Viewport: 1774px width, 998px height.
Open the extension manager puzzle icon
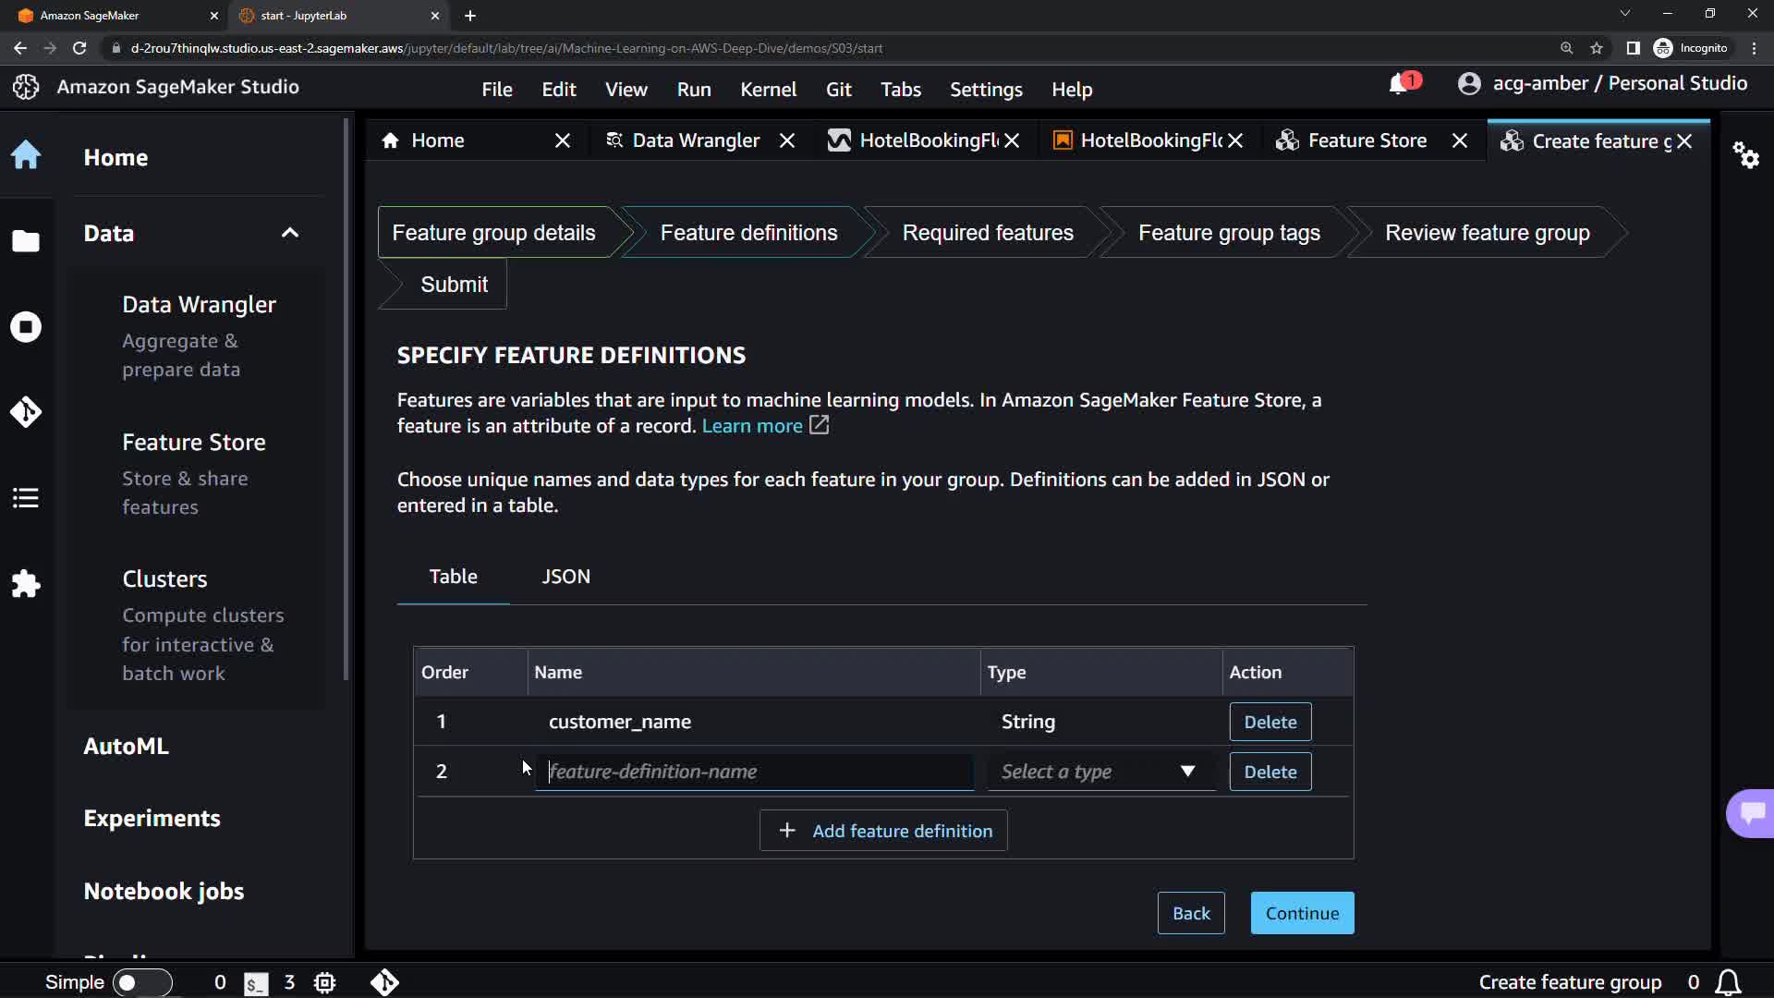[26, 584]
